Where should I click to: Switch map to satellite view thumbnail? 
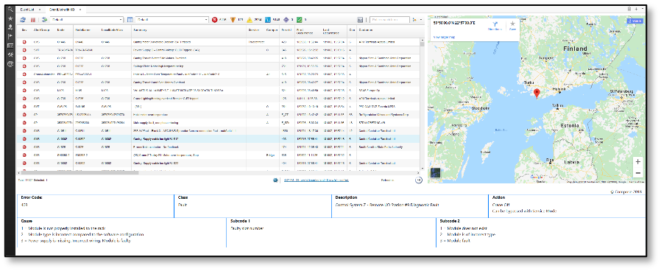point(436,173)
